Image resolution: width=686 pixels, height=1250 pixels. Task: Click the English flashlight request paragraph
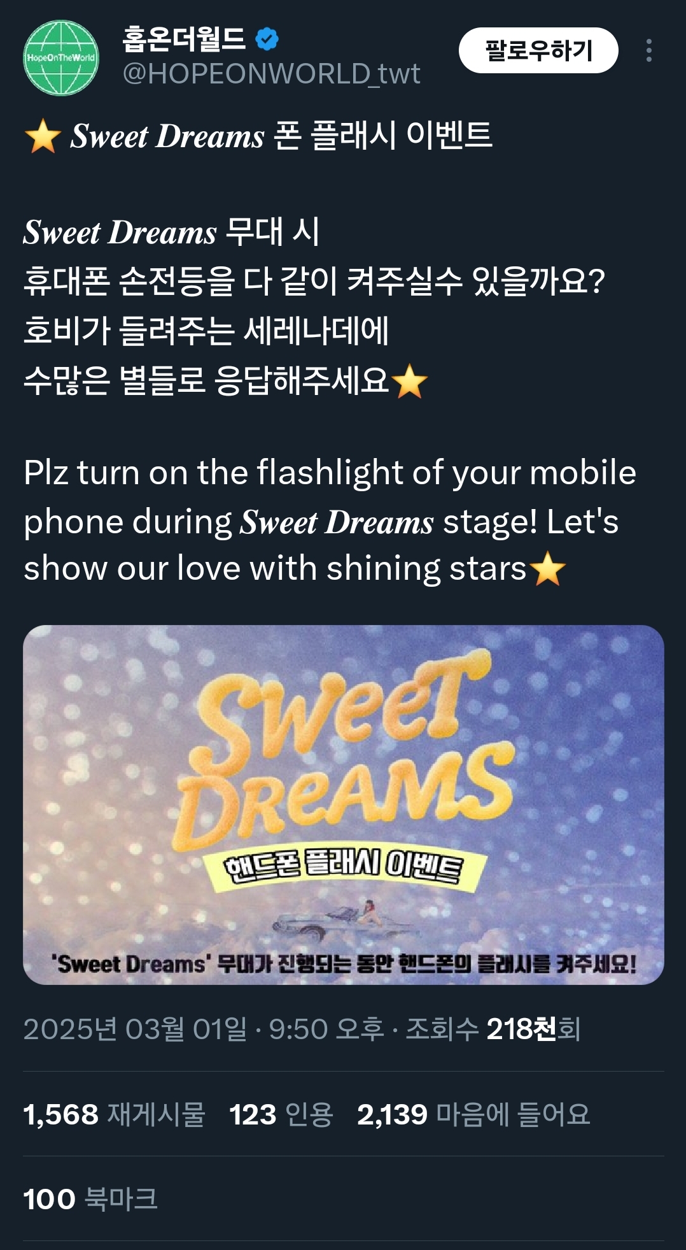tap(330, 521)
